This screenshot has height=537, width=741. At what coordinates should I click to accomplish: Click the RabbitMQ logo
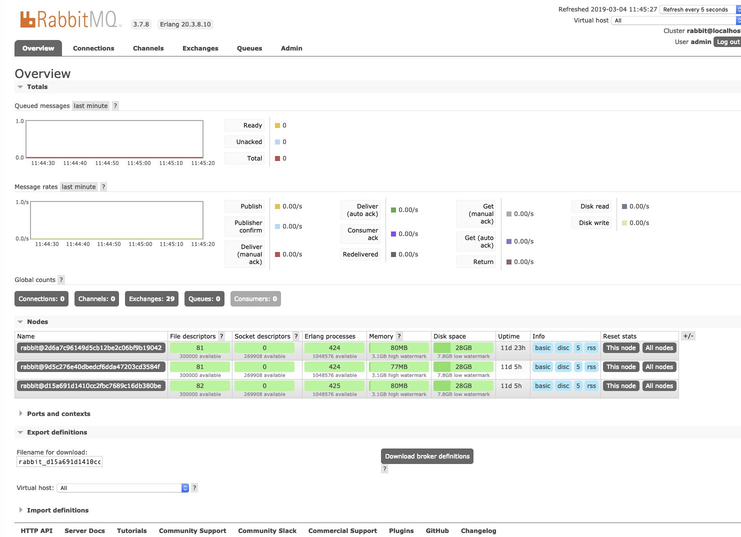click(x=68, y=19)
